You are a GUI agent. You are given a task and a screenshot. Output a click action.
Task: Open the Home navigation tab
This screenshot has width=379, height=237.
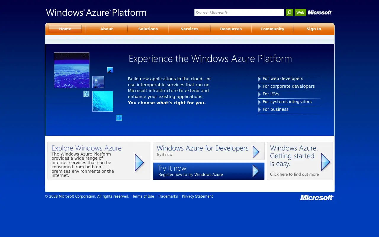click(65, 29)
